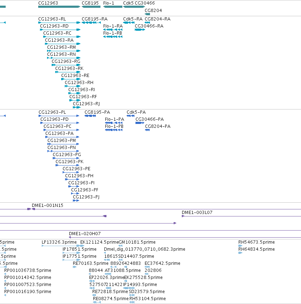Select EST LP13326.3prime
The height and width of the screenshot is (304, 301).
click(x=61, y=246)
